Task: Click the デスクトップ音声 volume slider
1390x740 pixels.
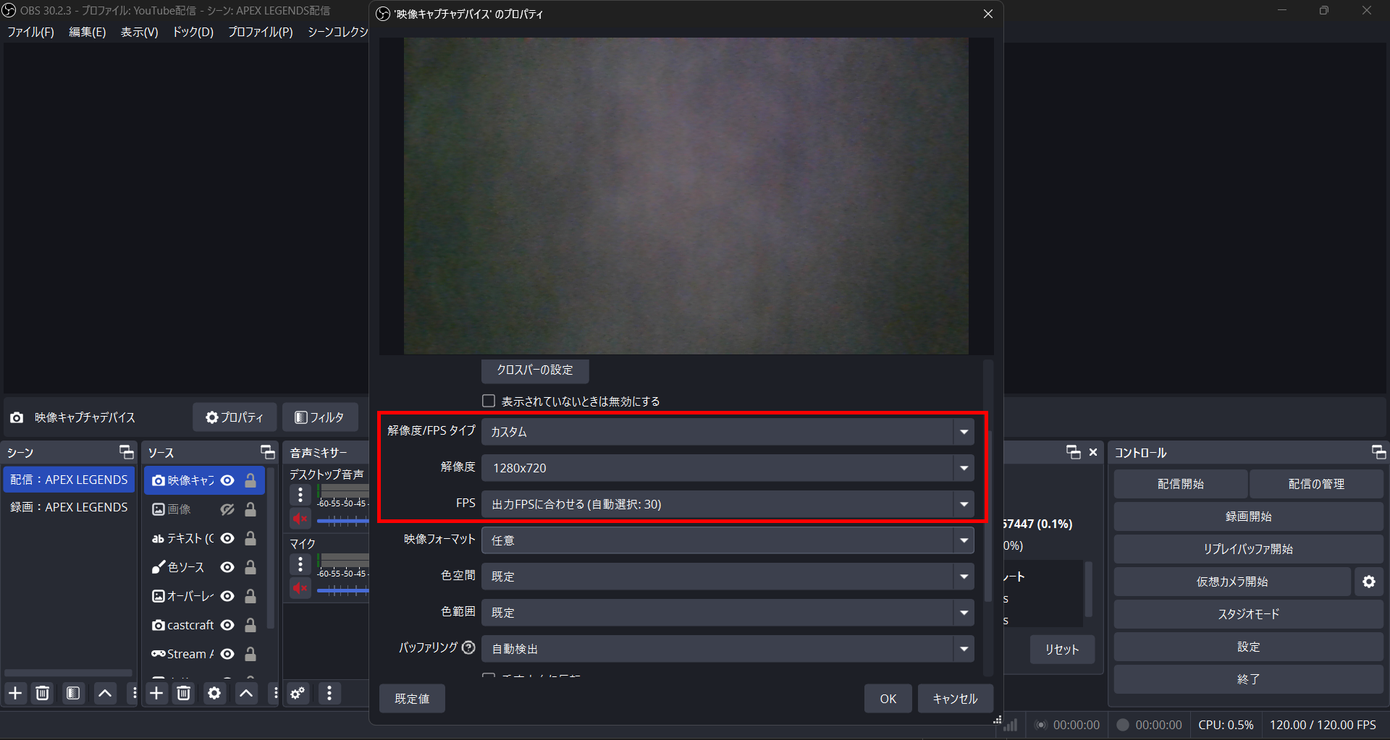Action: pyautogui.click(x=343, y=521)
